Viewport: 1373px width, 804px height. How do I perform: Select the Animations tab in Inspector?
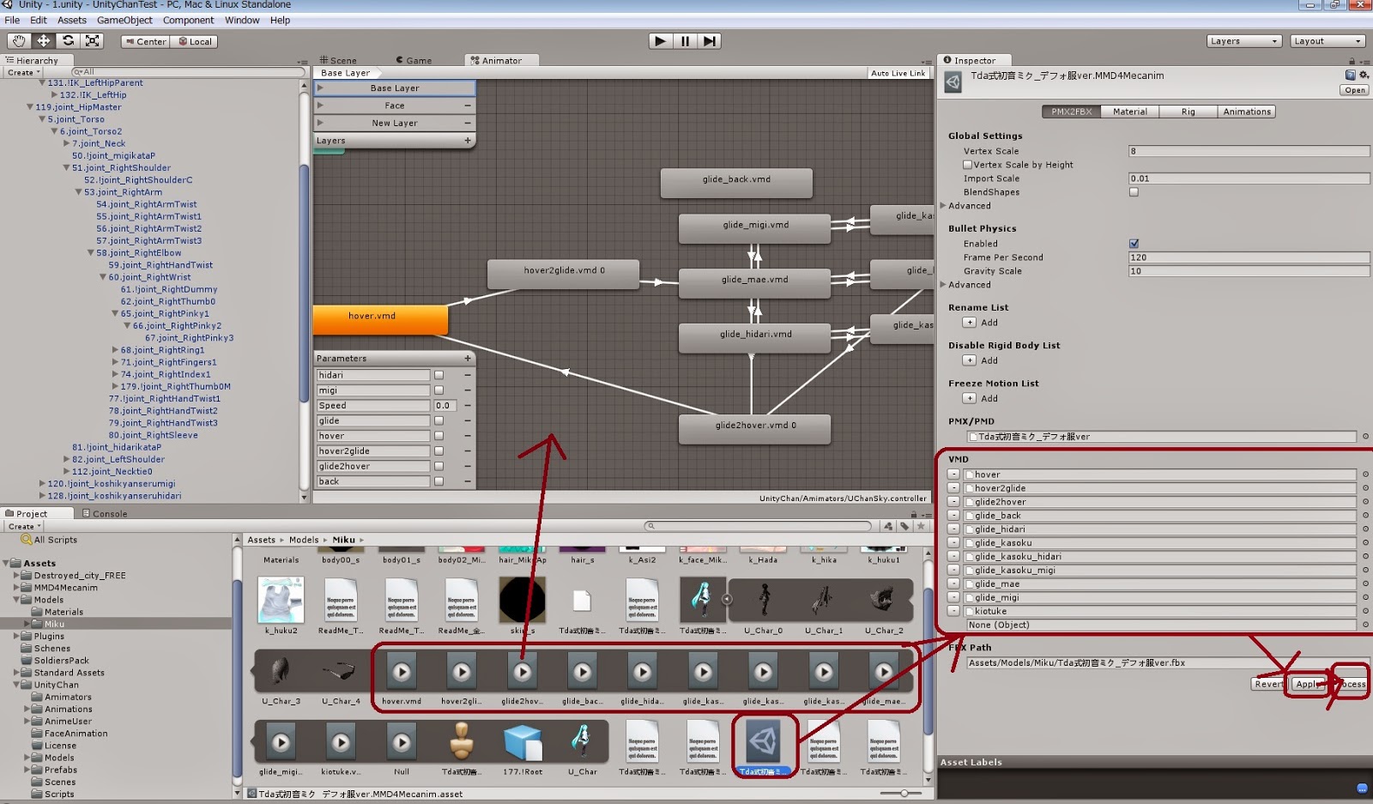(x=1246, y=112)
